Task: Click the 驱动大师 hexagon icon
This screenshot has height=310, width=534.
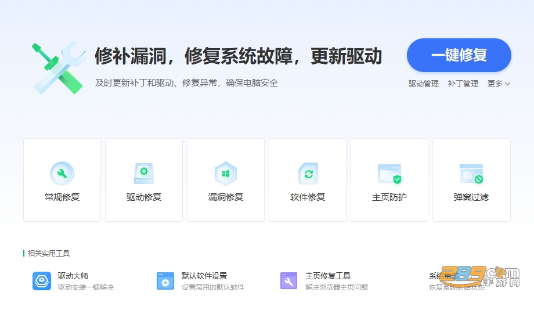Action: click(42, 281)
